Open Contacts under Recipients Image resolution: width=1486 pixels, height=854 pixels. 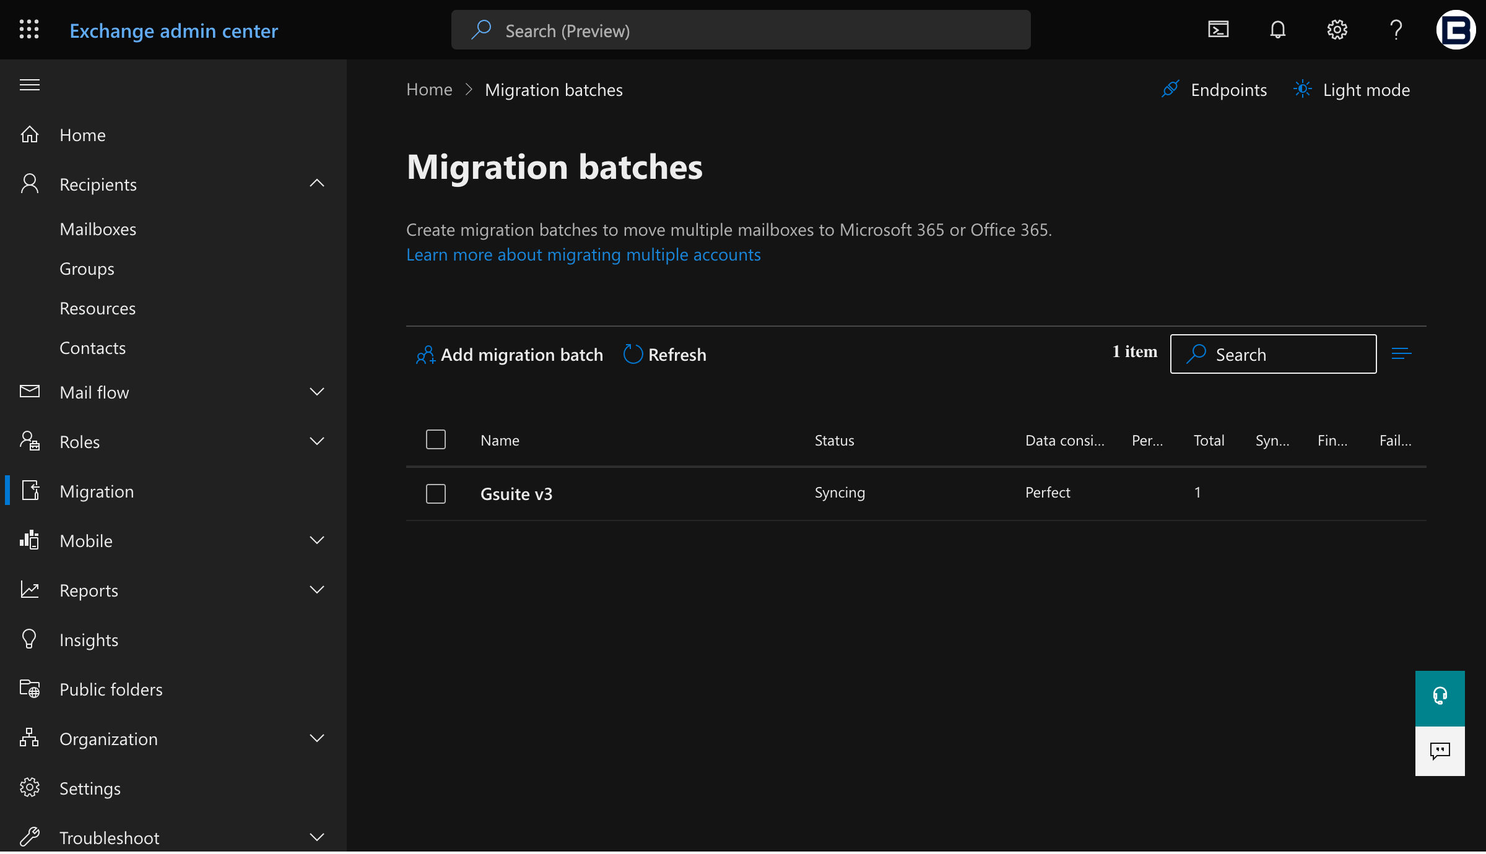(x=92, y=348)
